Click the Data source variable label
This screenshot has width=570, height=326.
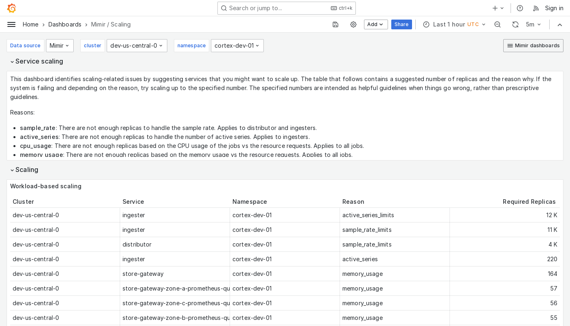coord(25,46)
